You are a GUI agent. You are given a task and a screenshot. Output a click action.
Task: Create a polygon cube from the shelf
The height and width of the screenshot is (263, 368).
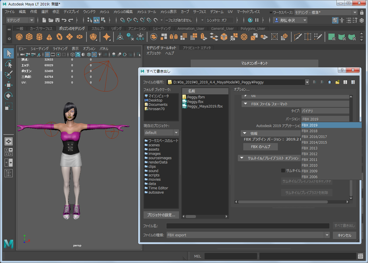(x=29, y=37)
